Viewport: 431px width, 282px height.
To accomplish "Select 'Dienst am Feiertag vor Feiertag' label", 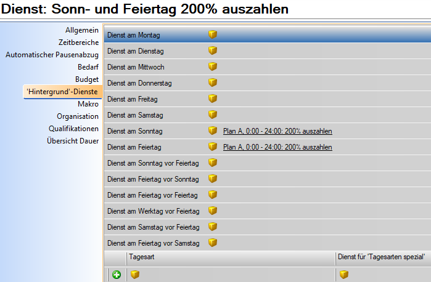I will (x=152, y=195).
